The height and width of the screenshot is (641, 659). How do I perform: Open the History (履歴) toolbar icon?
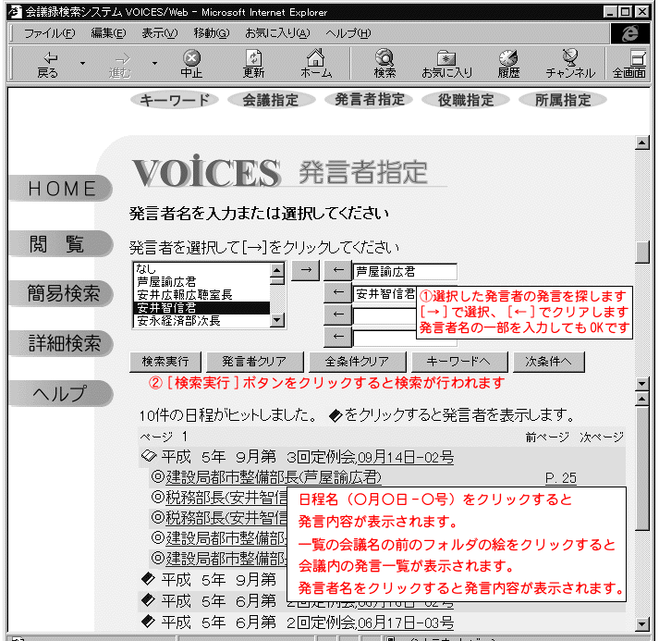click(x=508, y=63)
